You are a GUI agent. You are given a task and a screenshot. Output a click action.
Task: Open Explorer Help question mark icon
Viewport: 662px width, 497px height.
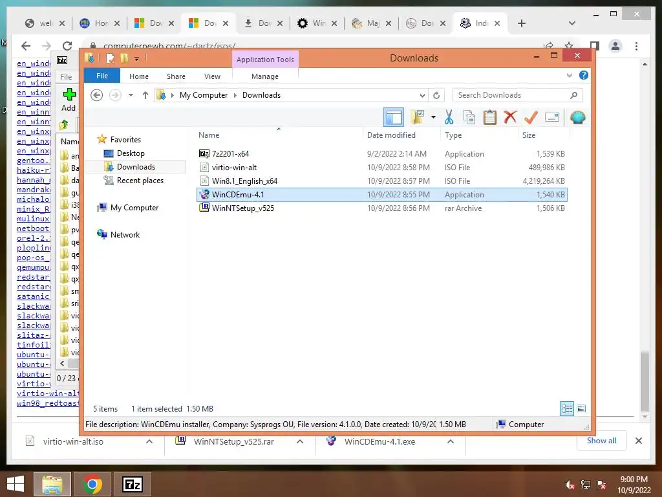point(584,75)
